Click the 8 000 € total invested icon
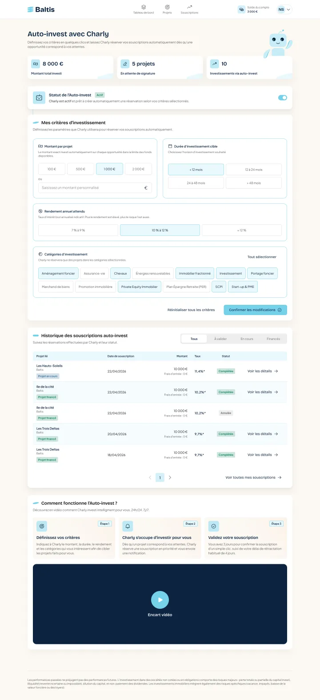 36,64
